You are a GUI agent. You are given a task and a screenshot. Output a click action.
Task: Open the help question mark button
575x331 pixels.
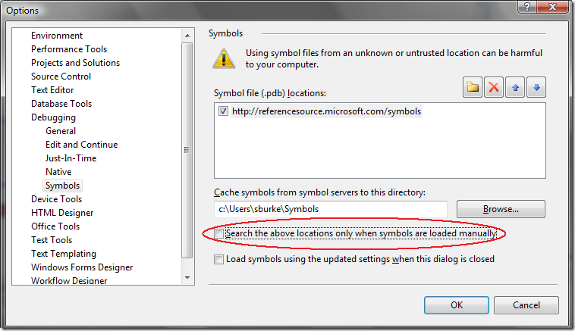[527, 7]
